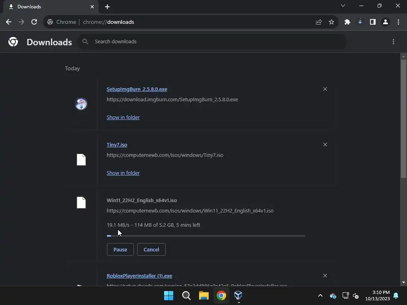Open the notification bell icon
Image resolution: width=407 pixels, height=305 pixels.
click(x=396, y=295)
